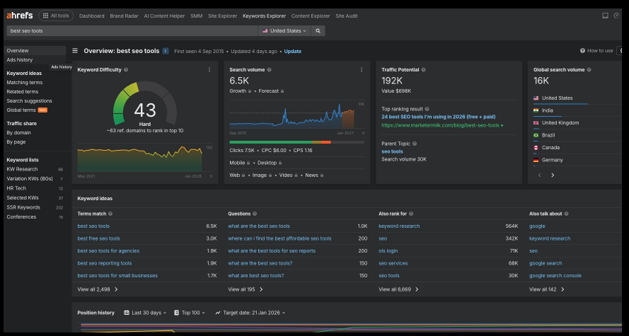
Task: Expand the marketermilk URL dropdown
Action: (x=502, y=125)
